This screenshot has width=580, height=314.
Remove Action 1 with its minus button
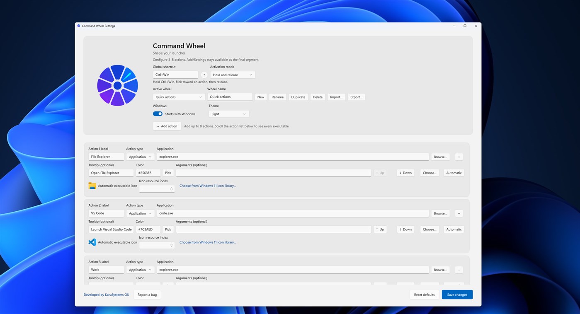[459, 157]
